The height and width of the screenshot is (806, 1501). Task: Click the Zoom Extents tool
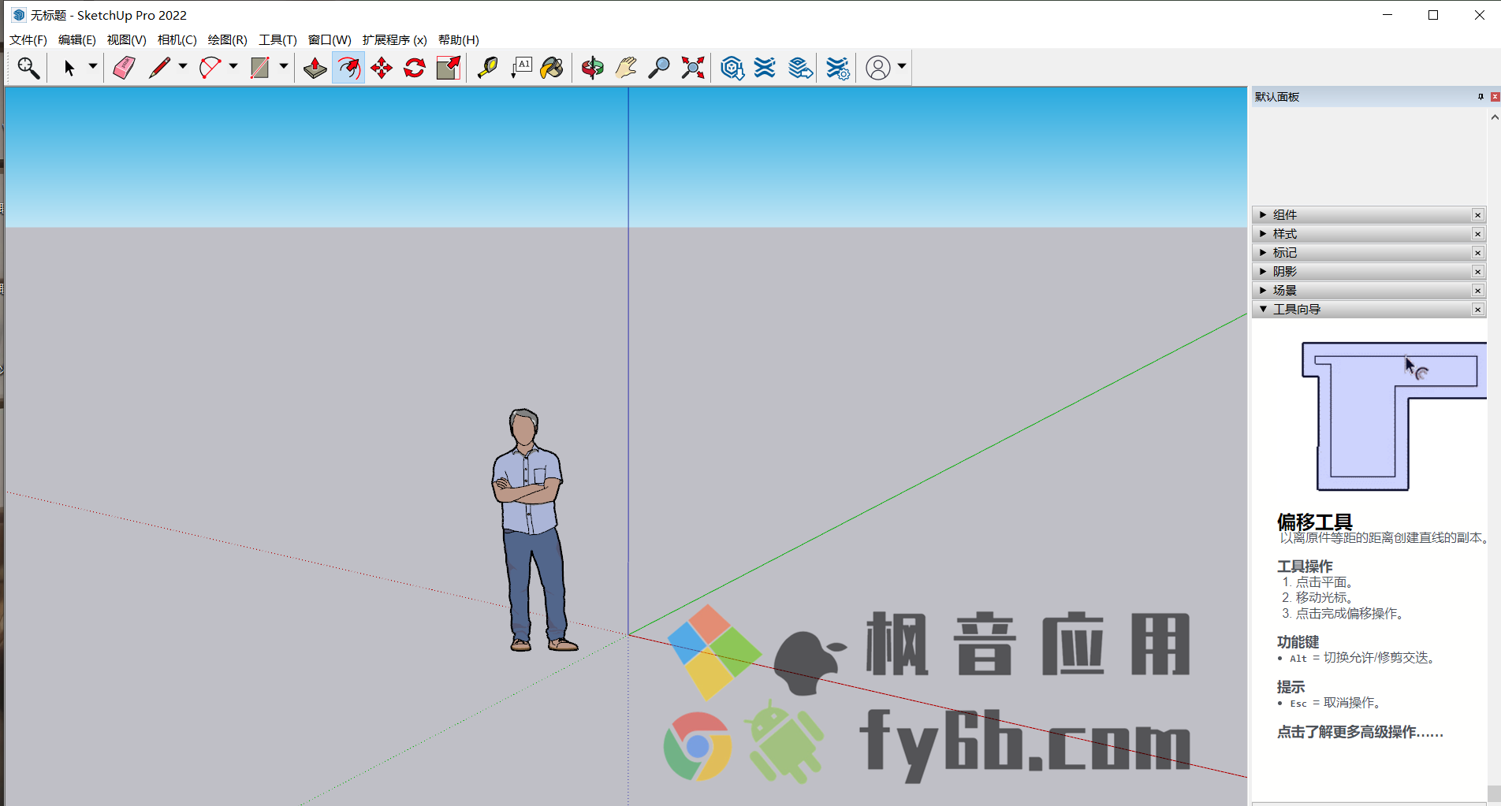pos(692,68)
